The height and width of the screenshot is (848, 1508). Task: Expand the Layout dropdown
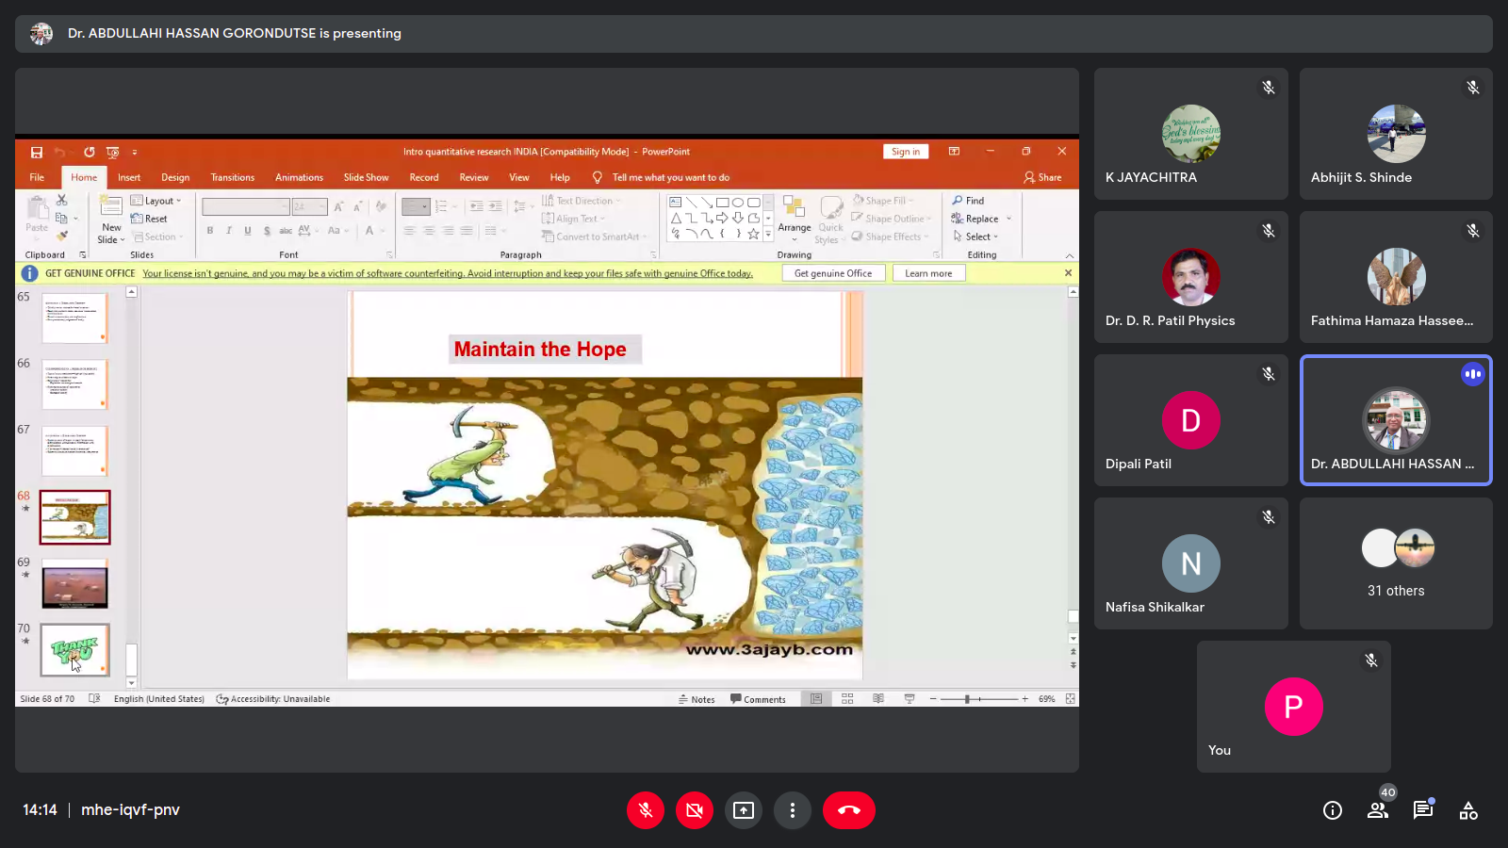pos(156,201)
